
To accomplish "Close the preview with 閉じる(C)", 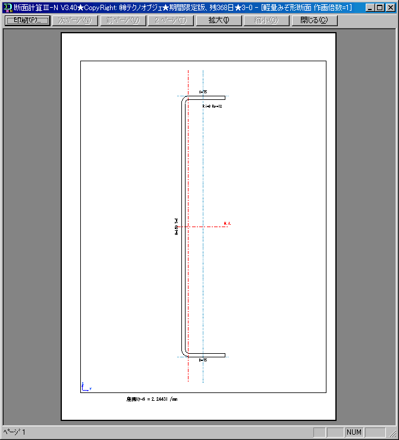I will coord(314,20).
